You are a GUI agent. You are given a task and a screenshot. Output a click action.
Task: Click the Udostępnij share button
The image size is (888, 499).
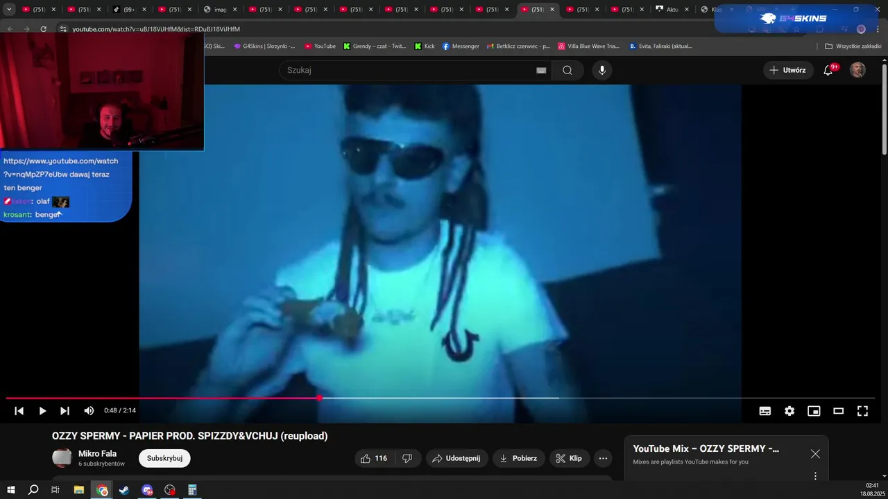(456, 458)
